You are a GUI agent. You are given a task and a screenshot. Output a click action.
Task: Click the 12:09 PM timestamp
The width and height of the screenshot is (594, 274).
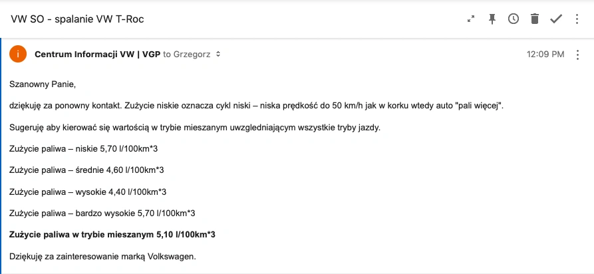point(545,55)
